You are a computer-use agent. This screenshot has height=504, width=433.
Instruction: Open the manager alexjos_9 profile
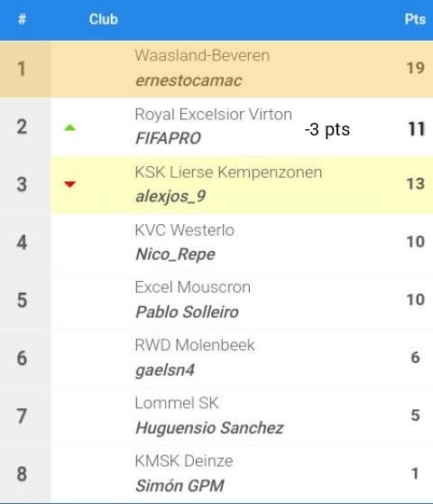click(x=170, y=196)
